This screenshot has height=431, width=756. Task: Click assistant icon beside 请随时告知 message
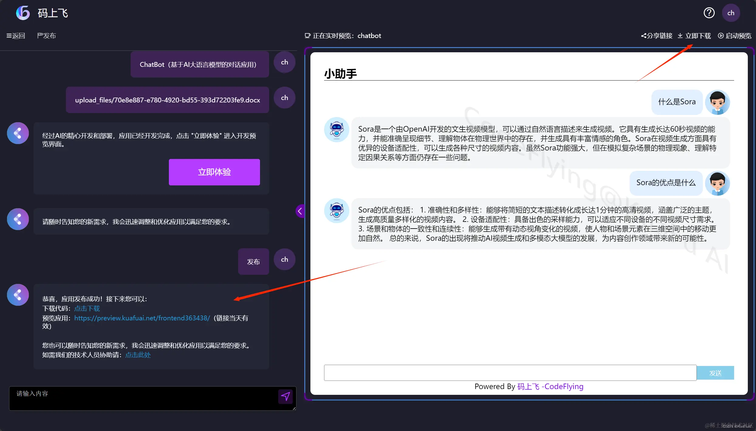click(x=18, y=219)
